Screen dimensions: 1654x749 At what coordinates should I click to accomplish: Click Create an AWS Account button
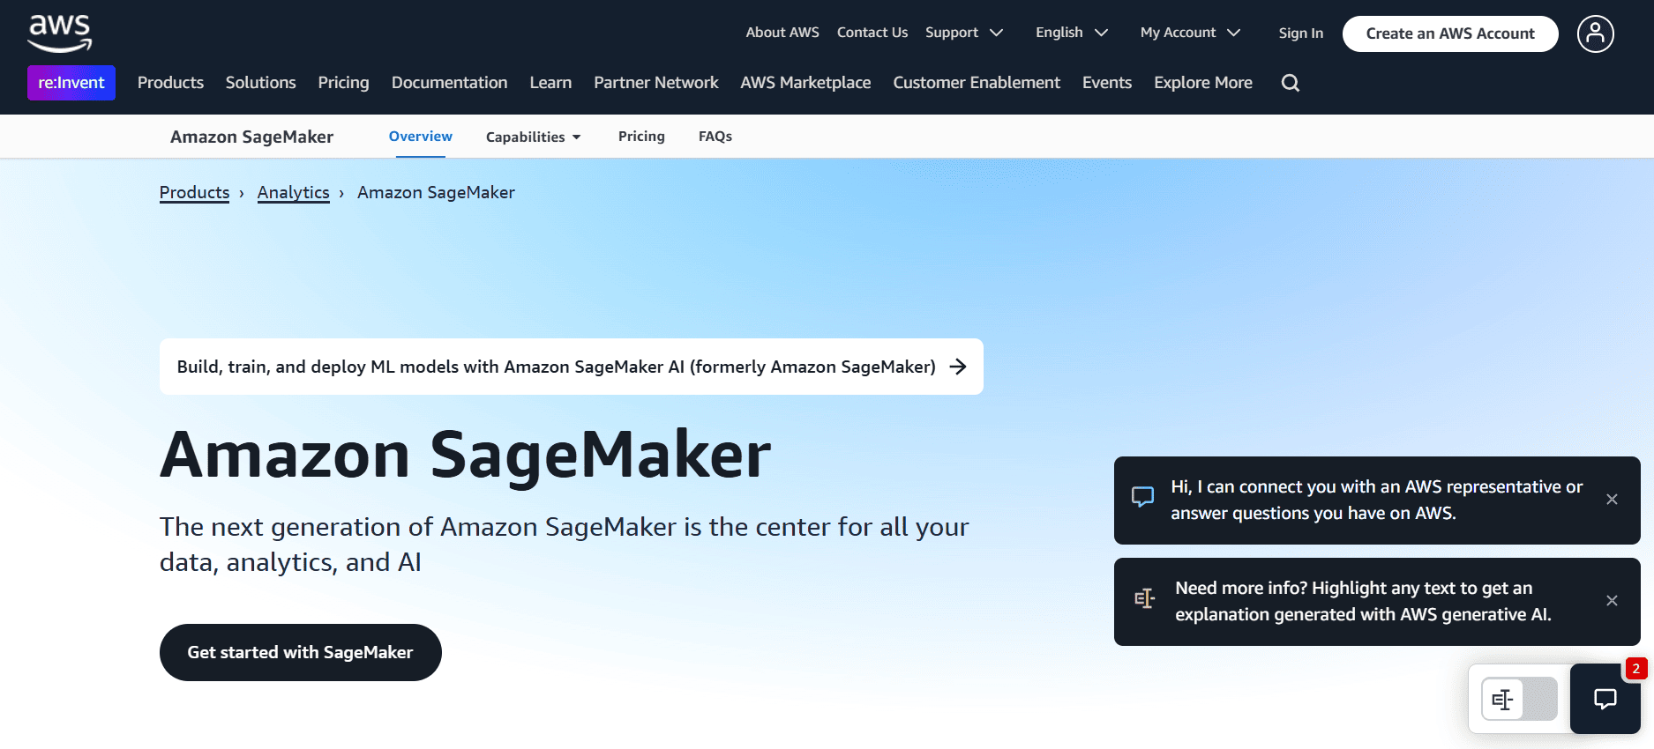pos(1450,33)
